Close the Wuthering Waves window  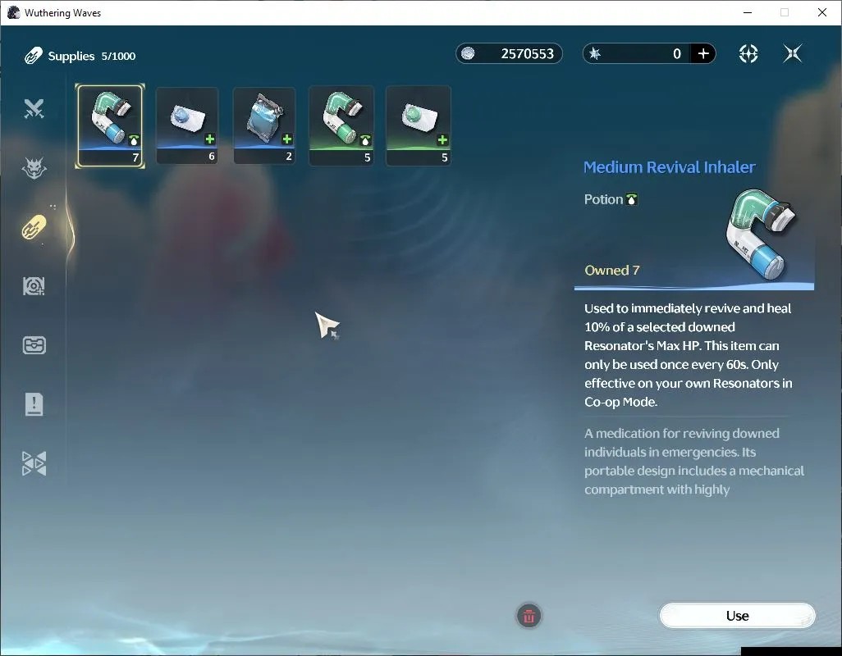tap(822, 12)
